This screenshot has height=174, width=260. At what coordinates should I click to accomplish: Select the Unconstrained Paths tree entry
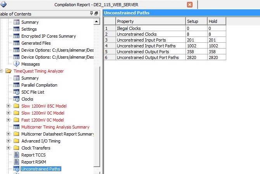coord(41,169)
